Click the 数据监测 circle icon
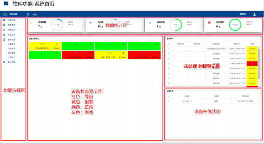The height and width of the screenshot is (144, 264). click(4, 30)
